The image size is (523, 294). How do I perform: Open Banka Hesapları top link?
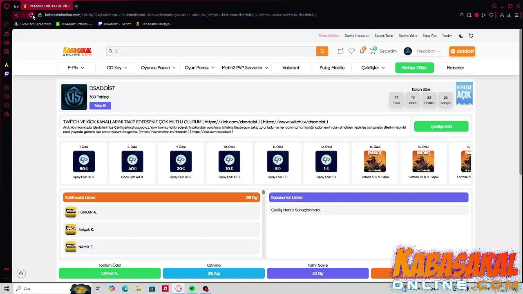[x=357, y=36]
